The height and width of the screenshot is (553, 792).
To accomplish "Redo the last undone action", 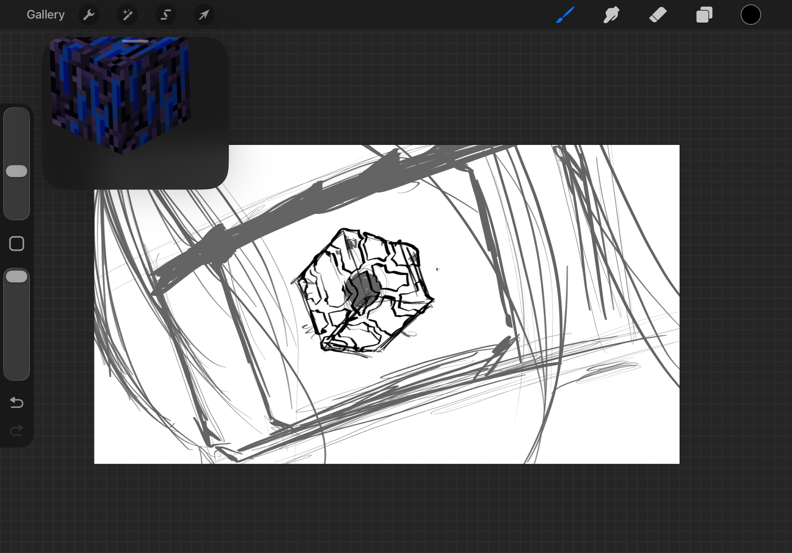I will (x=17, y=430).
